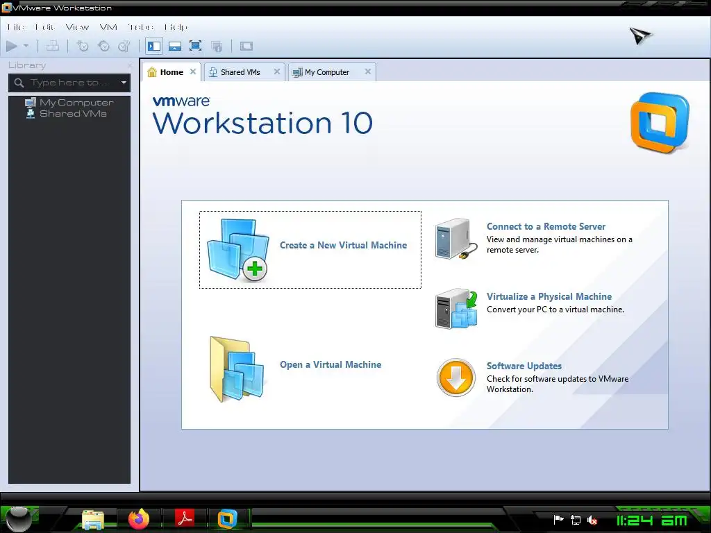Click Connect to a Remote Server link
The width and height of the screenshot is (711, 533).
coord(546,227)
